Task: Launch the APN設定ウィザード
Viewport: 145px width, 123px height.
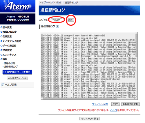Action: point(17,79)
